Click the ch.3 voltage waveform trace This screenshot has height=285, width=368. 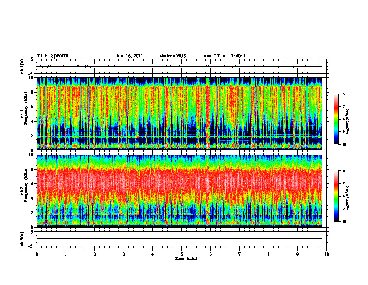tap(179, 239)
